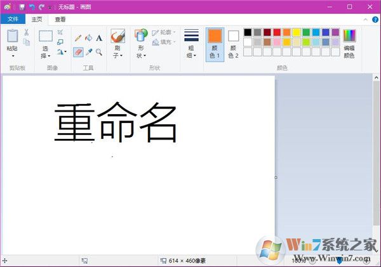Click the rectangular Select tool icon
This screenshot has height=267, width=381.
tap(46, 36)
